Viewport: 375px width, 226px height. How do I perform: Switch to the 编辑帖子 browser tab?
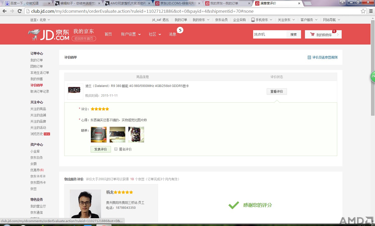(x=77, y=3)
